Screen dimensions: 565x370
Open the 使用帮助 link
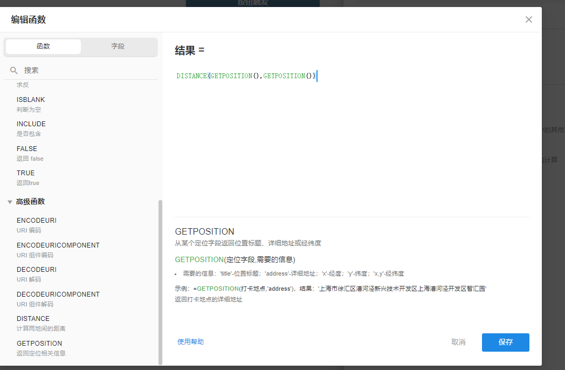coord(190,342)
